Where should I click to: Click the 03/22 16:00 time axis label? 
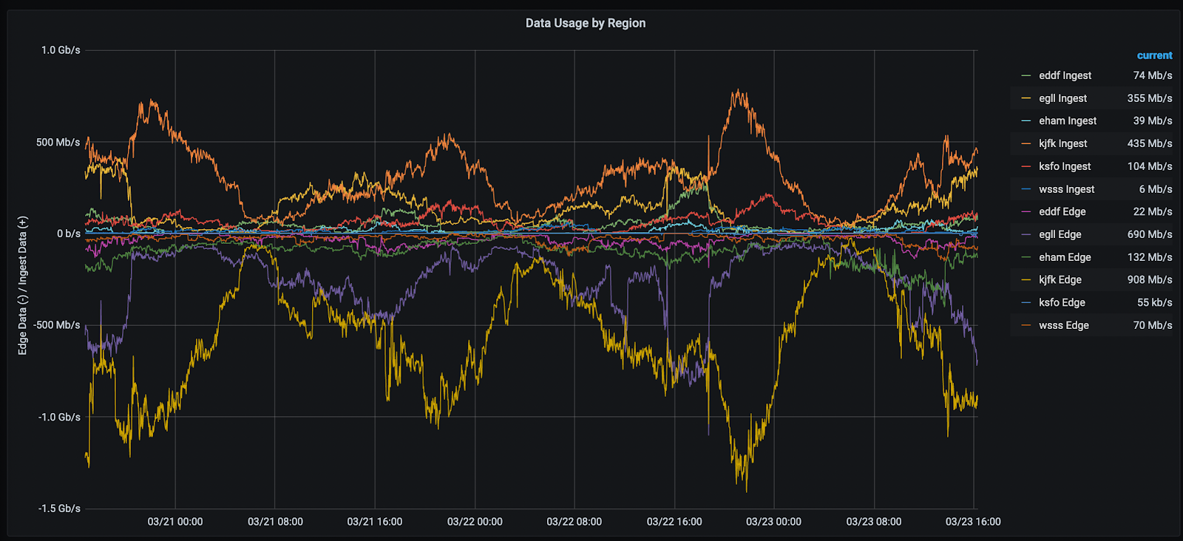point(674,522)
